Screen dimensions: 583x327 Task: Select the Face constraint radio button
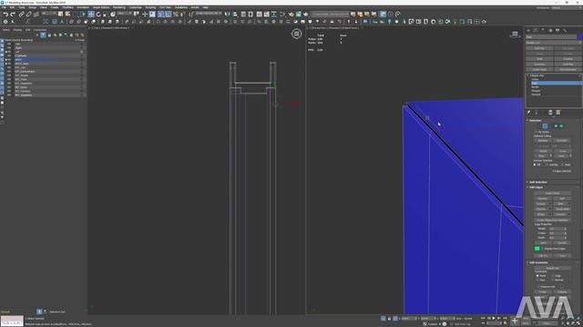[538, 280]
